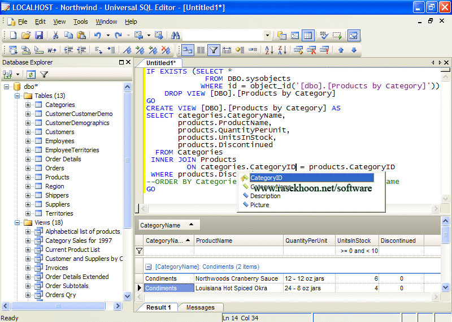Save the script with the floppy icon

[x=39, y=35]
